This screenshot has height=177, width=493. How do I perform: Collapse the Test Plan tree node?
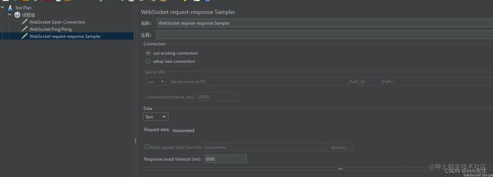pos(3,7)
